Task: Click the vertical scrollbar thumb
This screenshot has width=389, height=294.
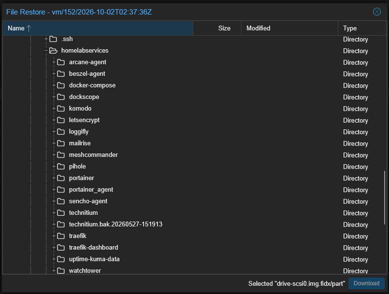Action: tap(385, 197)
